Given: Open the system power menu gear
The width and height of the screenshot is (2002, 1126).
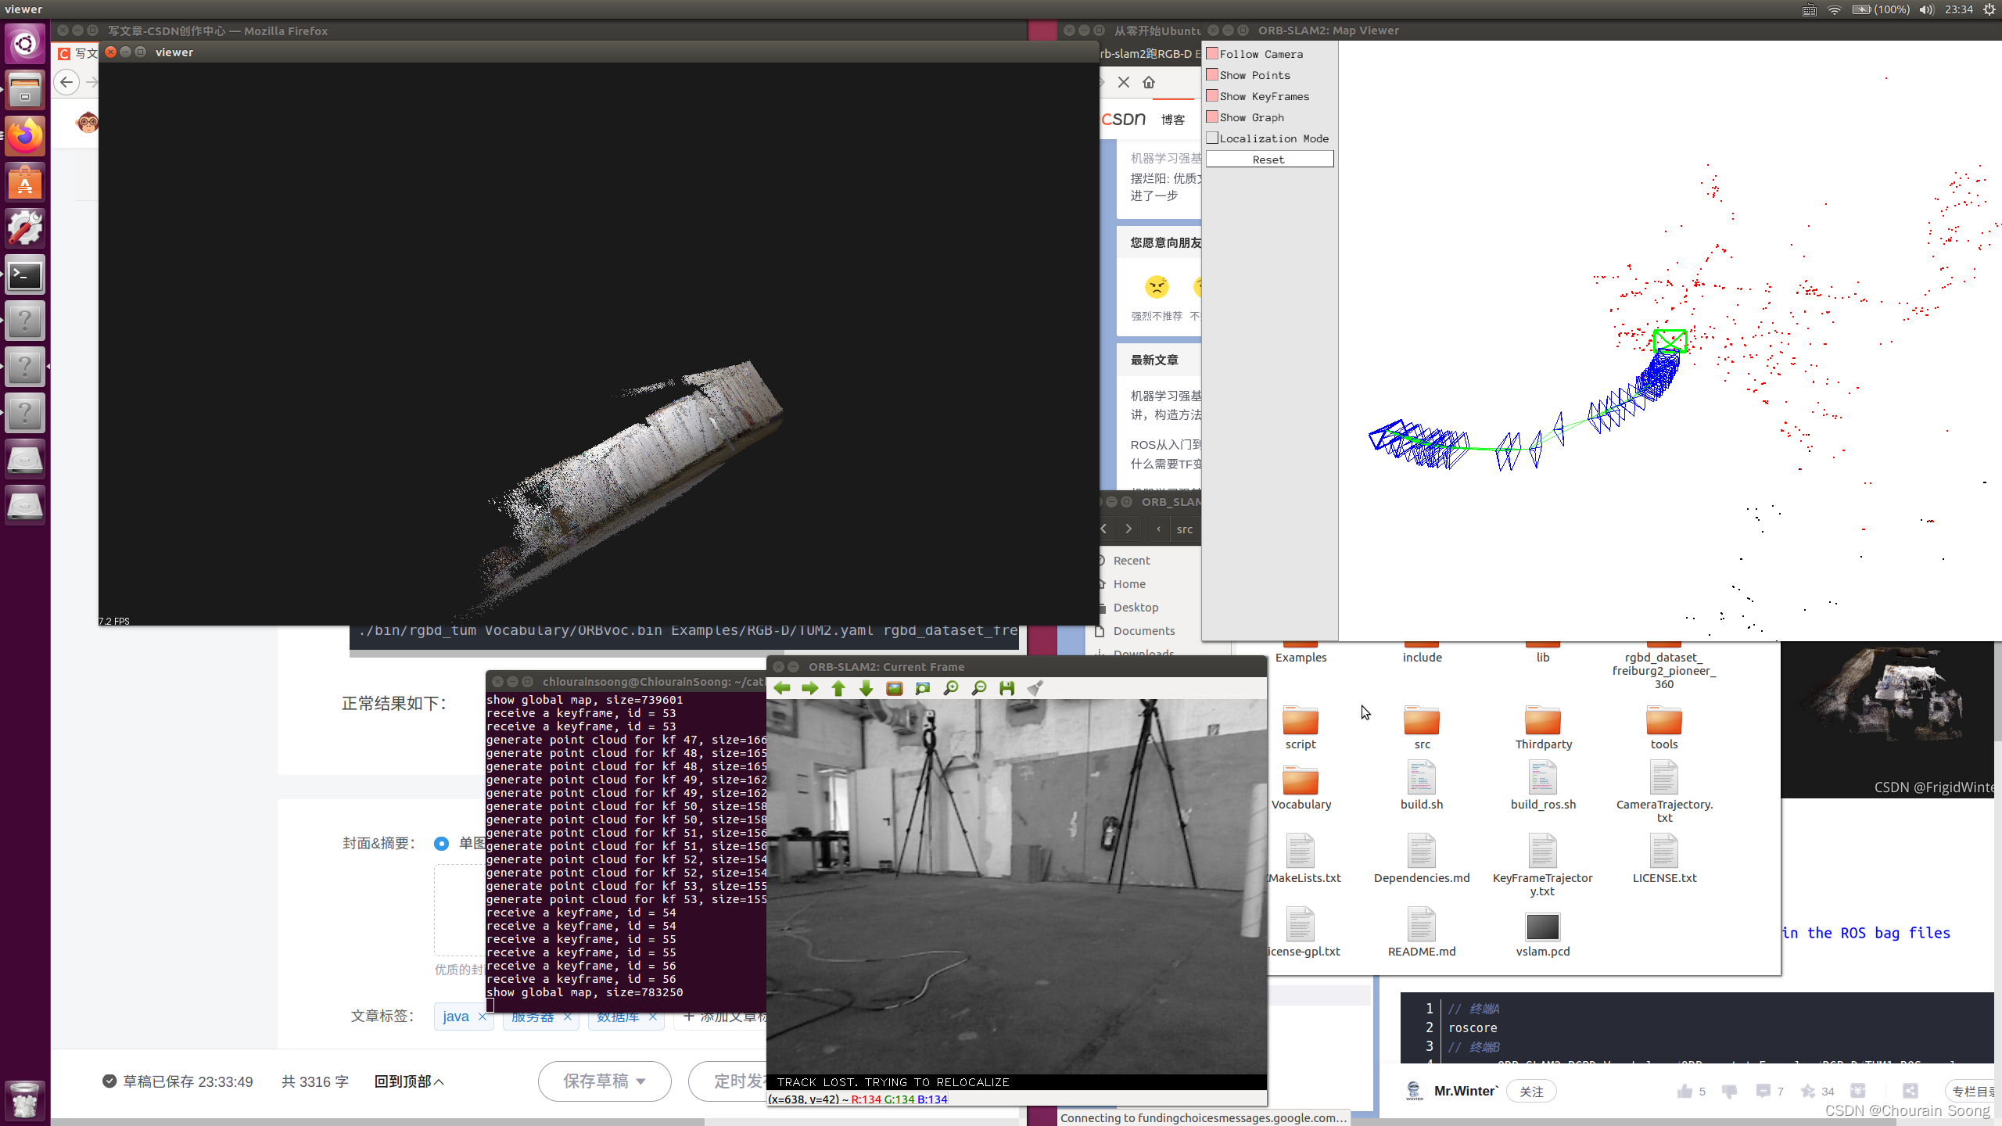Looking at the screenshot, I should pos(1989,9).
